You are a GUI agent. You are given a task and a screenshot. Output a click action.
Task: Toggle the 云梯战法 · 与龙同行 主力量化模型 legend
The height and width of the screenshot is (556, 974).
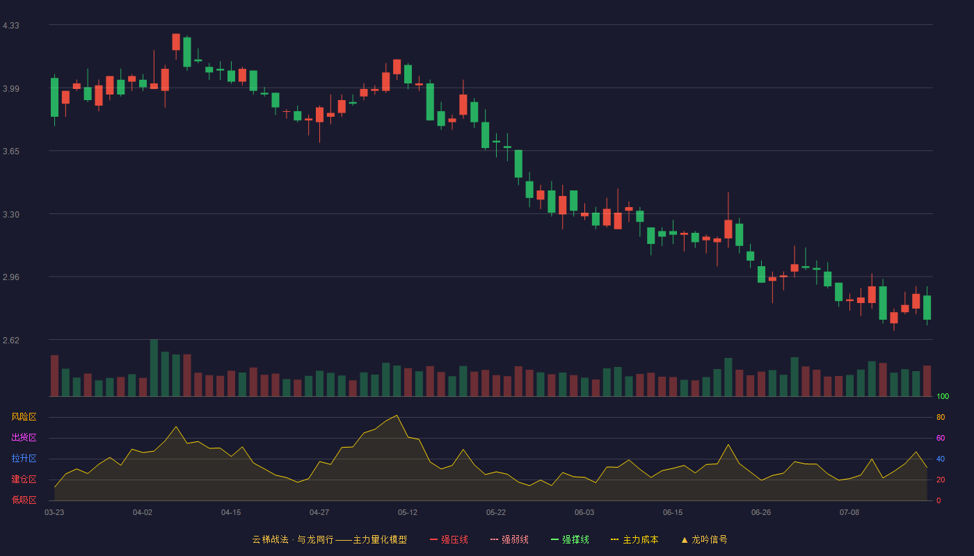click(x=329, y=539)
